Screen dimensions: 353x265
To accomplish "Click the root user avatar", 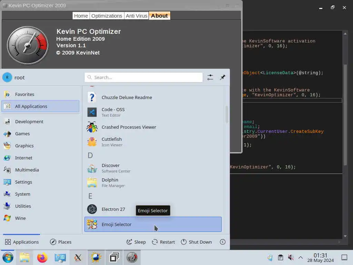I will [x=7, y=77].
